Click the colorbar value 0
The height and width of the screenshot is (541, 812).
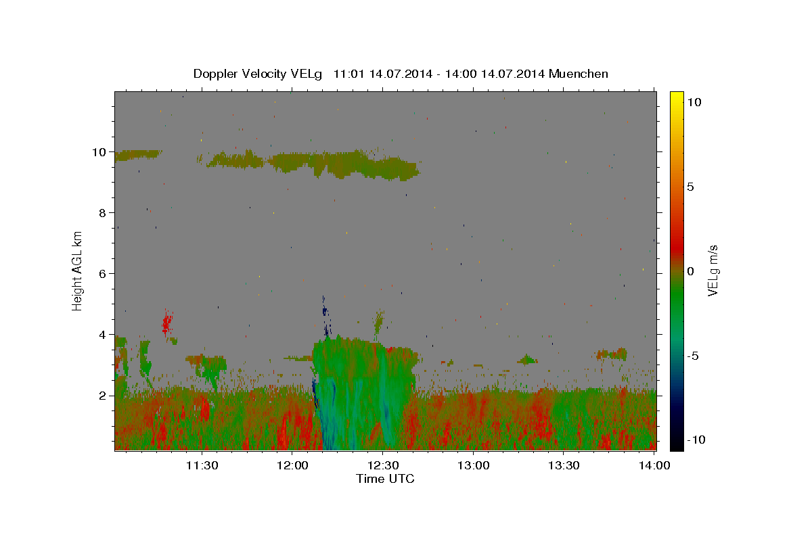(x=690, y=271)
